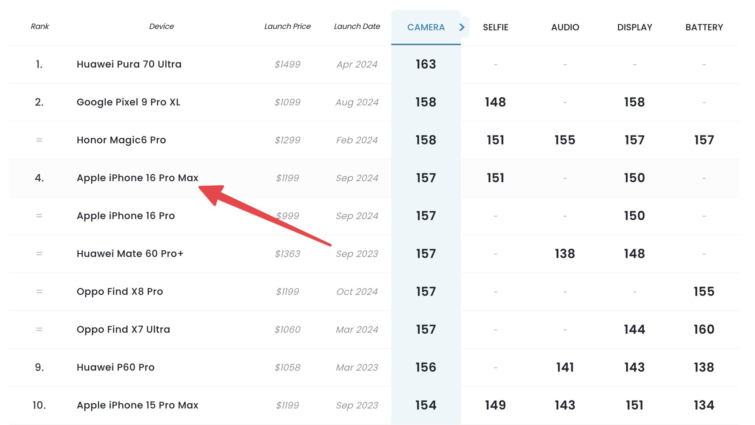755x425 pixels.
Task: Click battery score 160 for Oppo Find X7 Ultra
Action: (704, 330)
